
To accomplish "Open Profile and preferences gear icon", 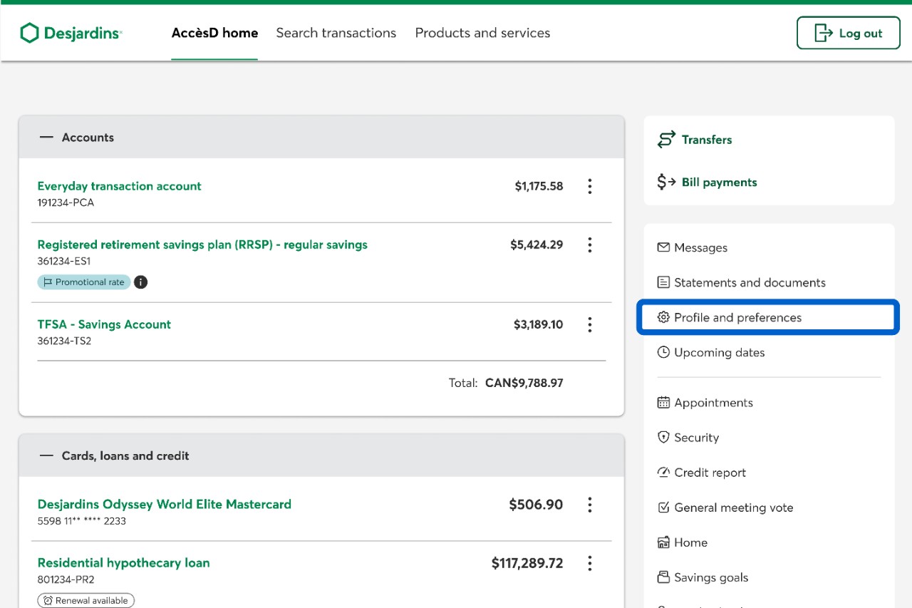I will pyautogui.click(x=663, y=318).
